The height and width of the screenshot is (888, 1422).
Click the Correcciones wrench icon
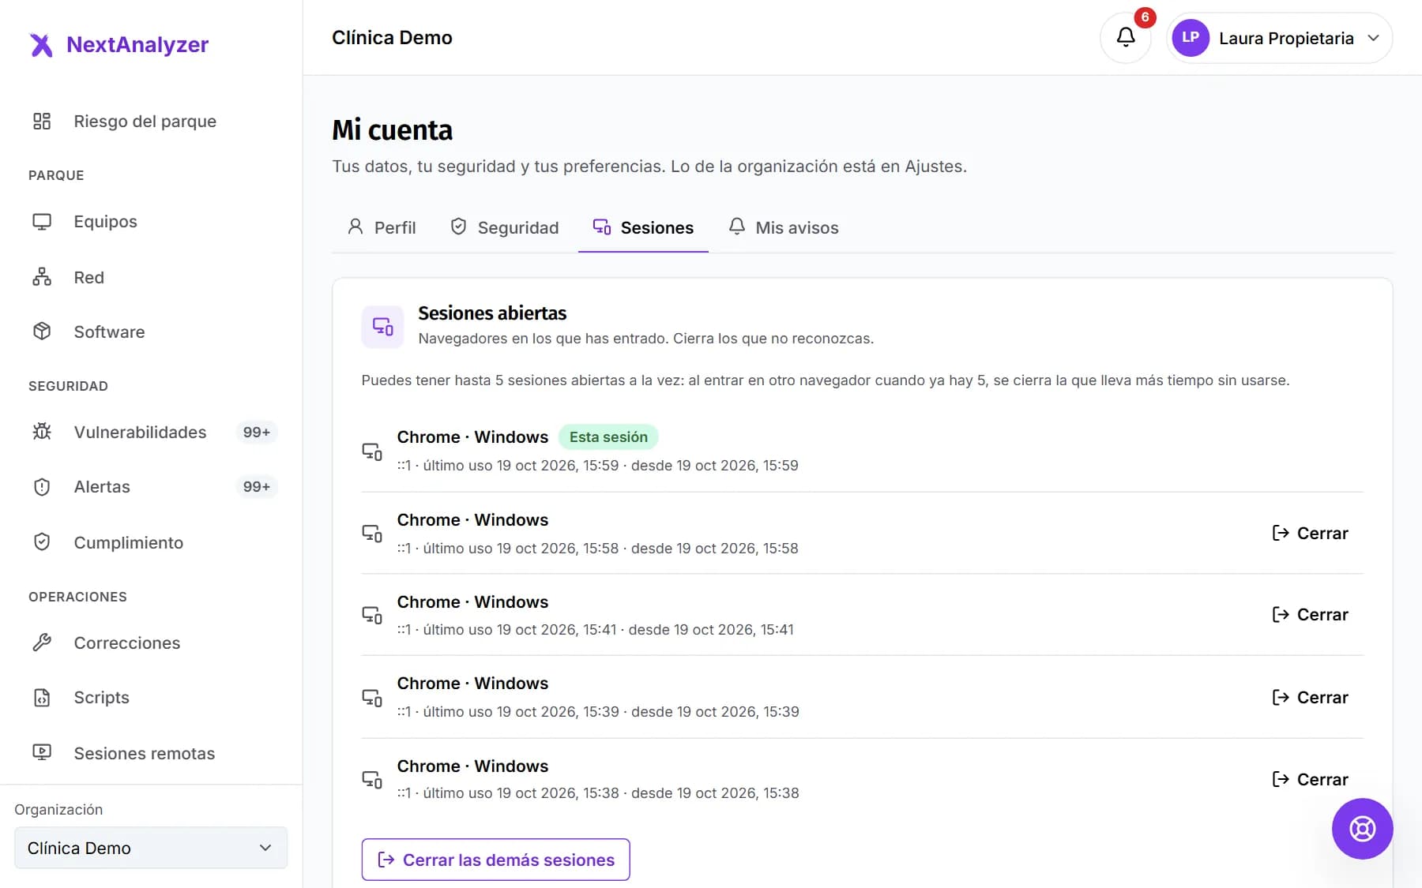point(42,643)
